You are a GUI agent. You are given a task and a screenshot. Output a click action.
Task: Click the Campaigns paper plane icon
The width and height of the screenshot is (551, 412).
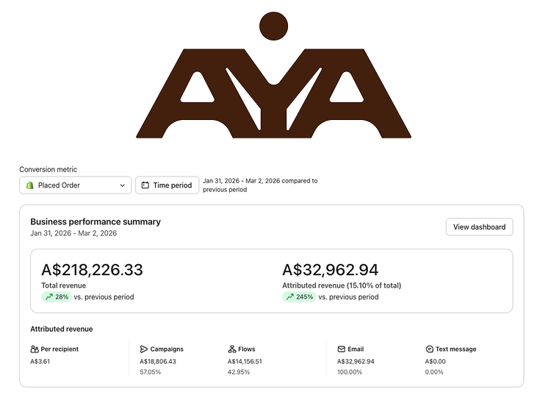144,349
